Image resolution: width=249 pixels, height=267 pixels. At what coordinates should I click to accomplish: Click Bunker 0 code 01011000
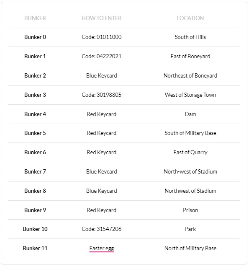coord(101,37)
